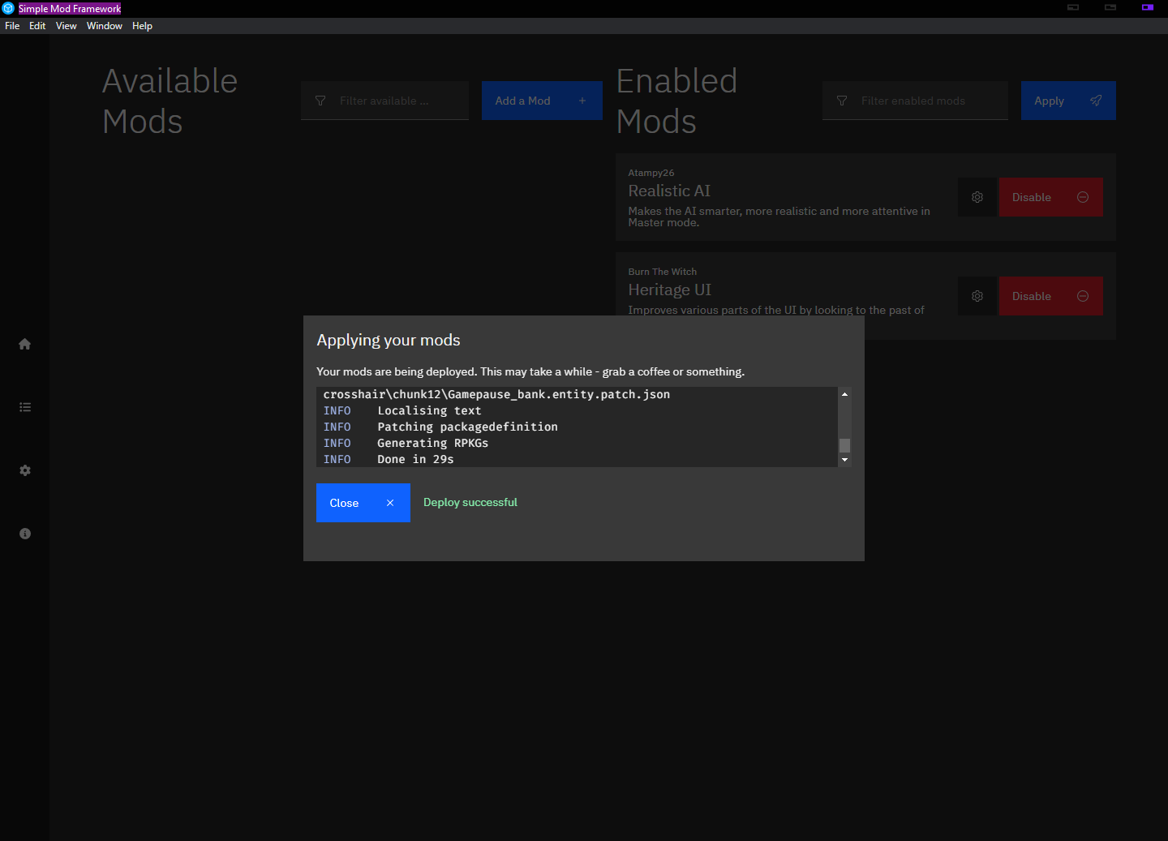The width and height of the screenshot is (1168, 841).
Task: Open settings gear for the Heritage UI mod
Action: [977, 296]
